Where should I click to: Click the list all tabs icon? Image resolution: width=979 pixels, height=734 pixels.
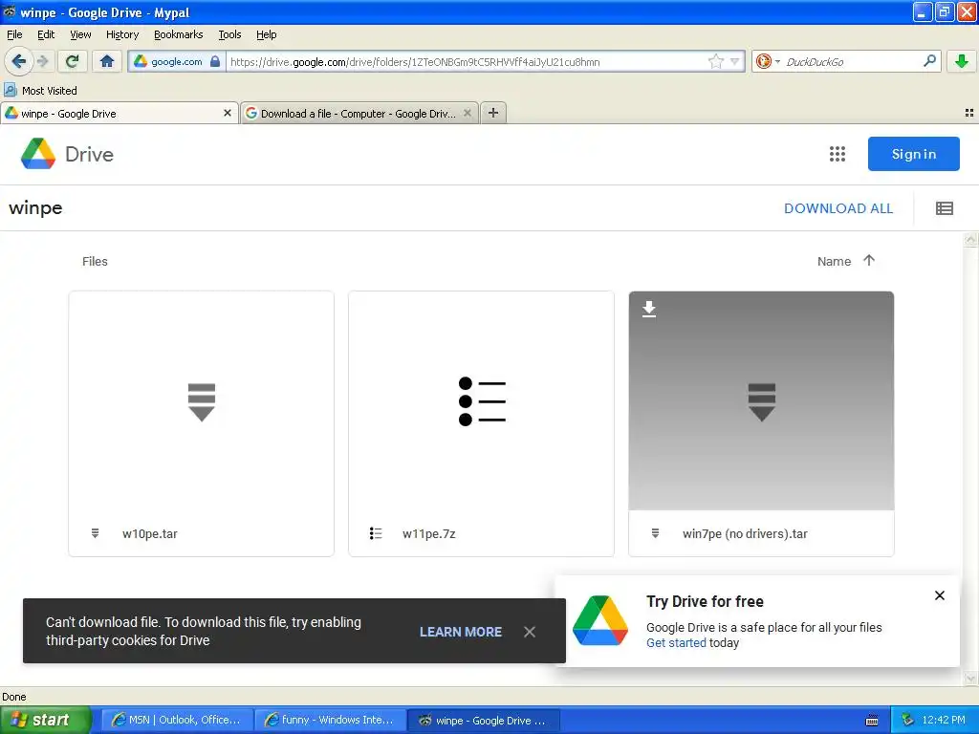(969, 113)
